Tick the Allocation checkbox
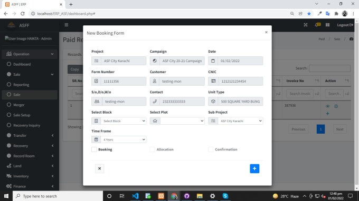Viewport: 359px width, 201px height. pos(153,149)
